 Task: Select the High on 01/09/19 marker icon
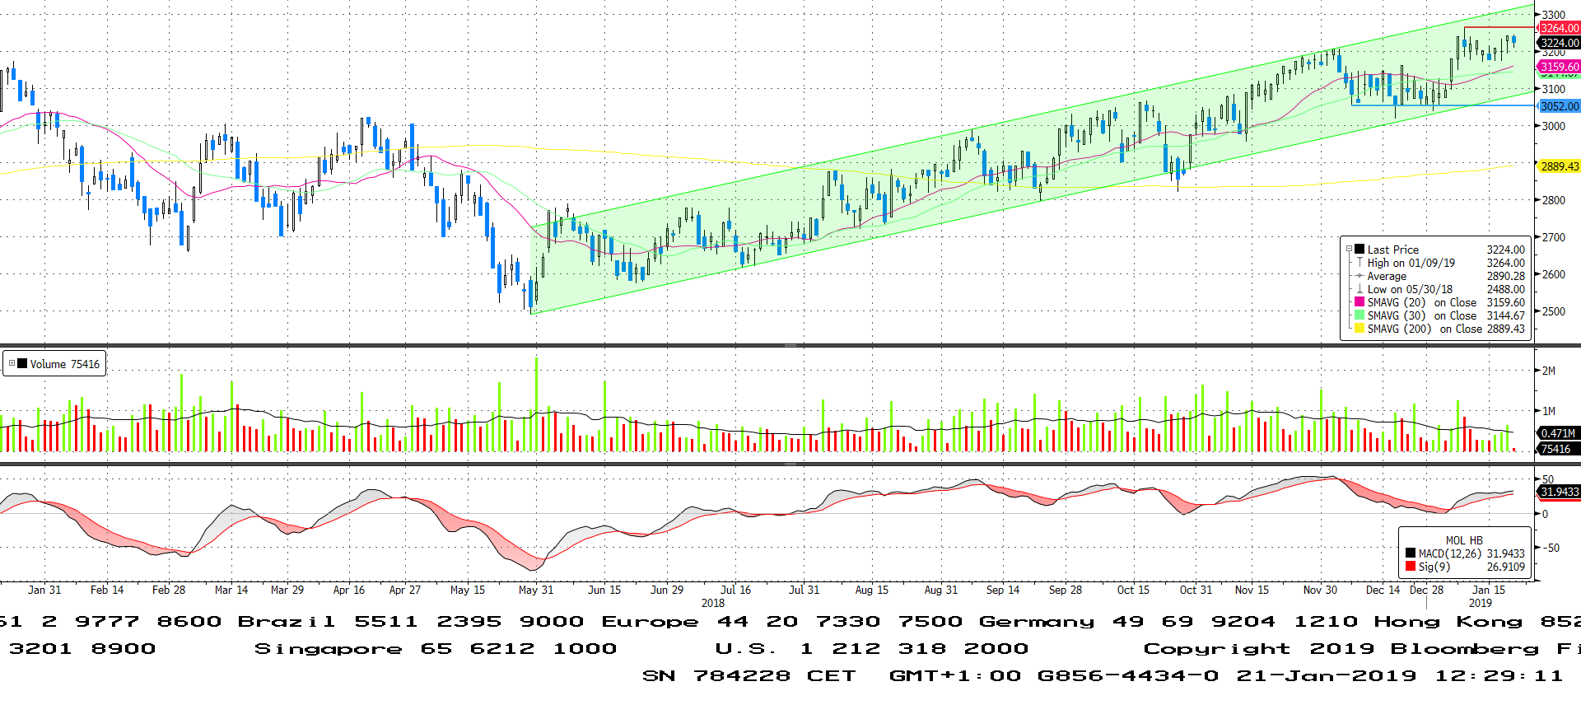pyautogui.click(x=1359, y=262)
